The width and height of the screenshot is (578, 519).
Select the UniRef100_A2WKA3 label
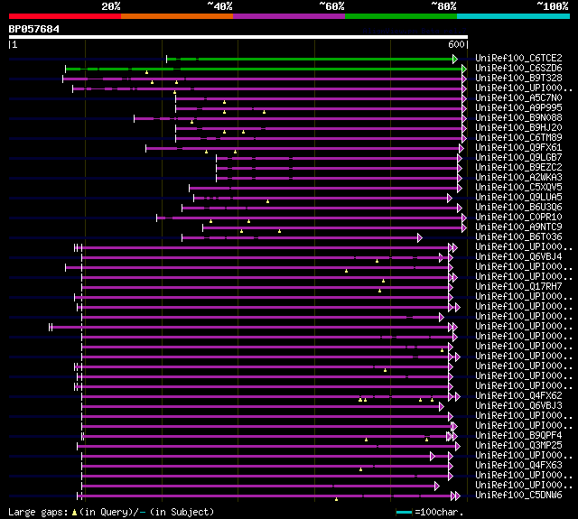click(x=518, y=178)
